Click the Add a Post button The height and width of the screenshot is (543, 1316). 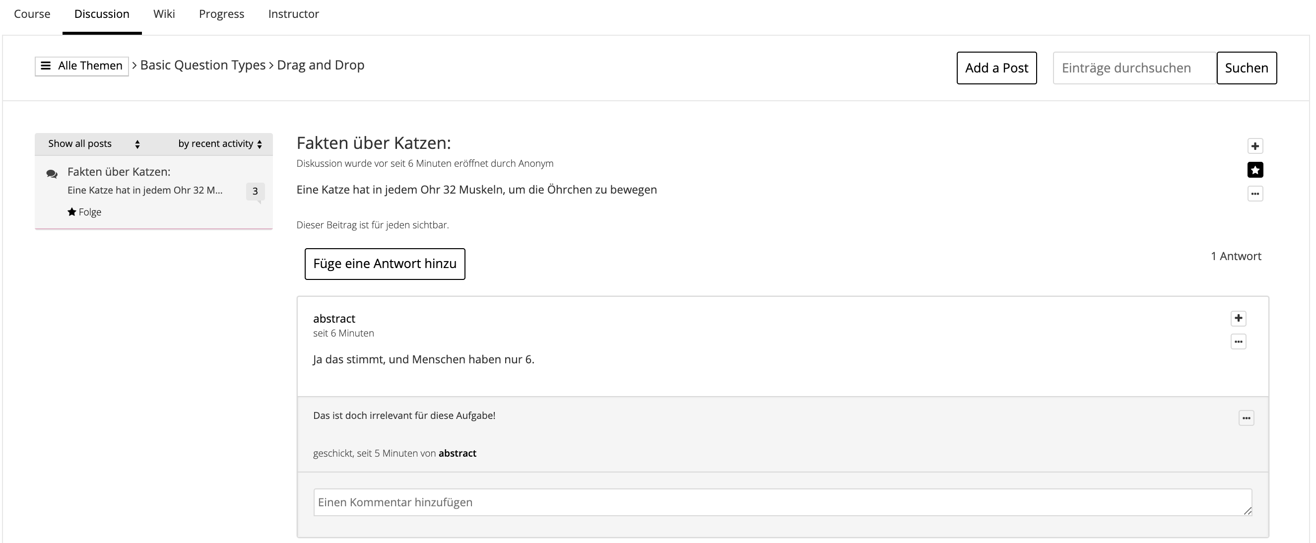(x=996, y=68)
